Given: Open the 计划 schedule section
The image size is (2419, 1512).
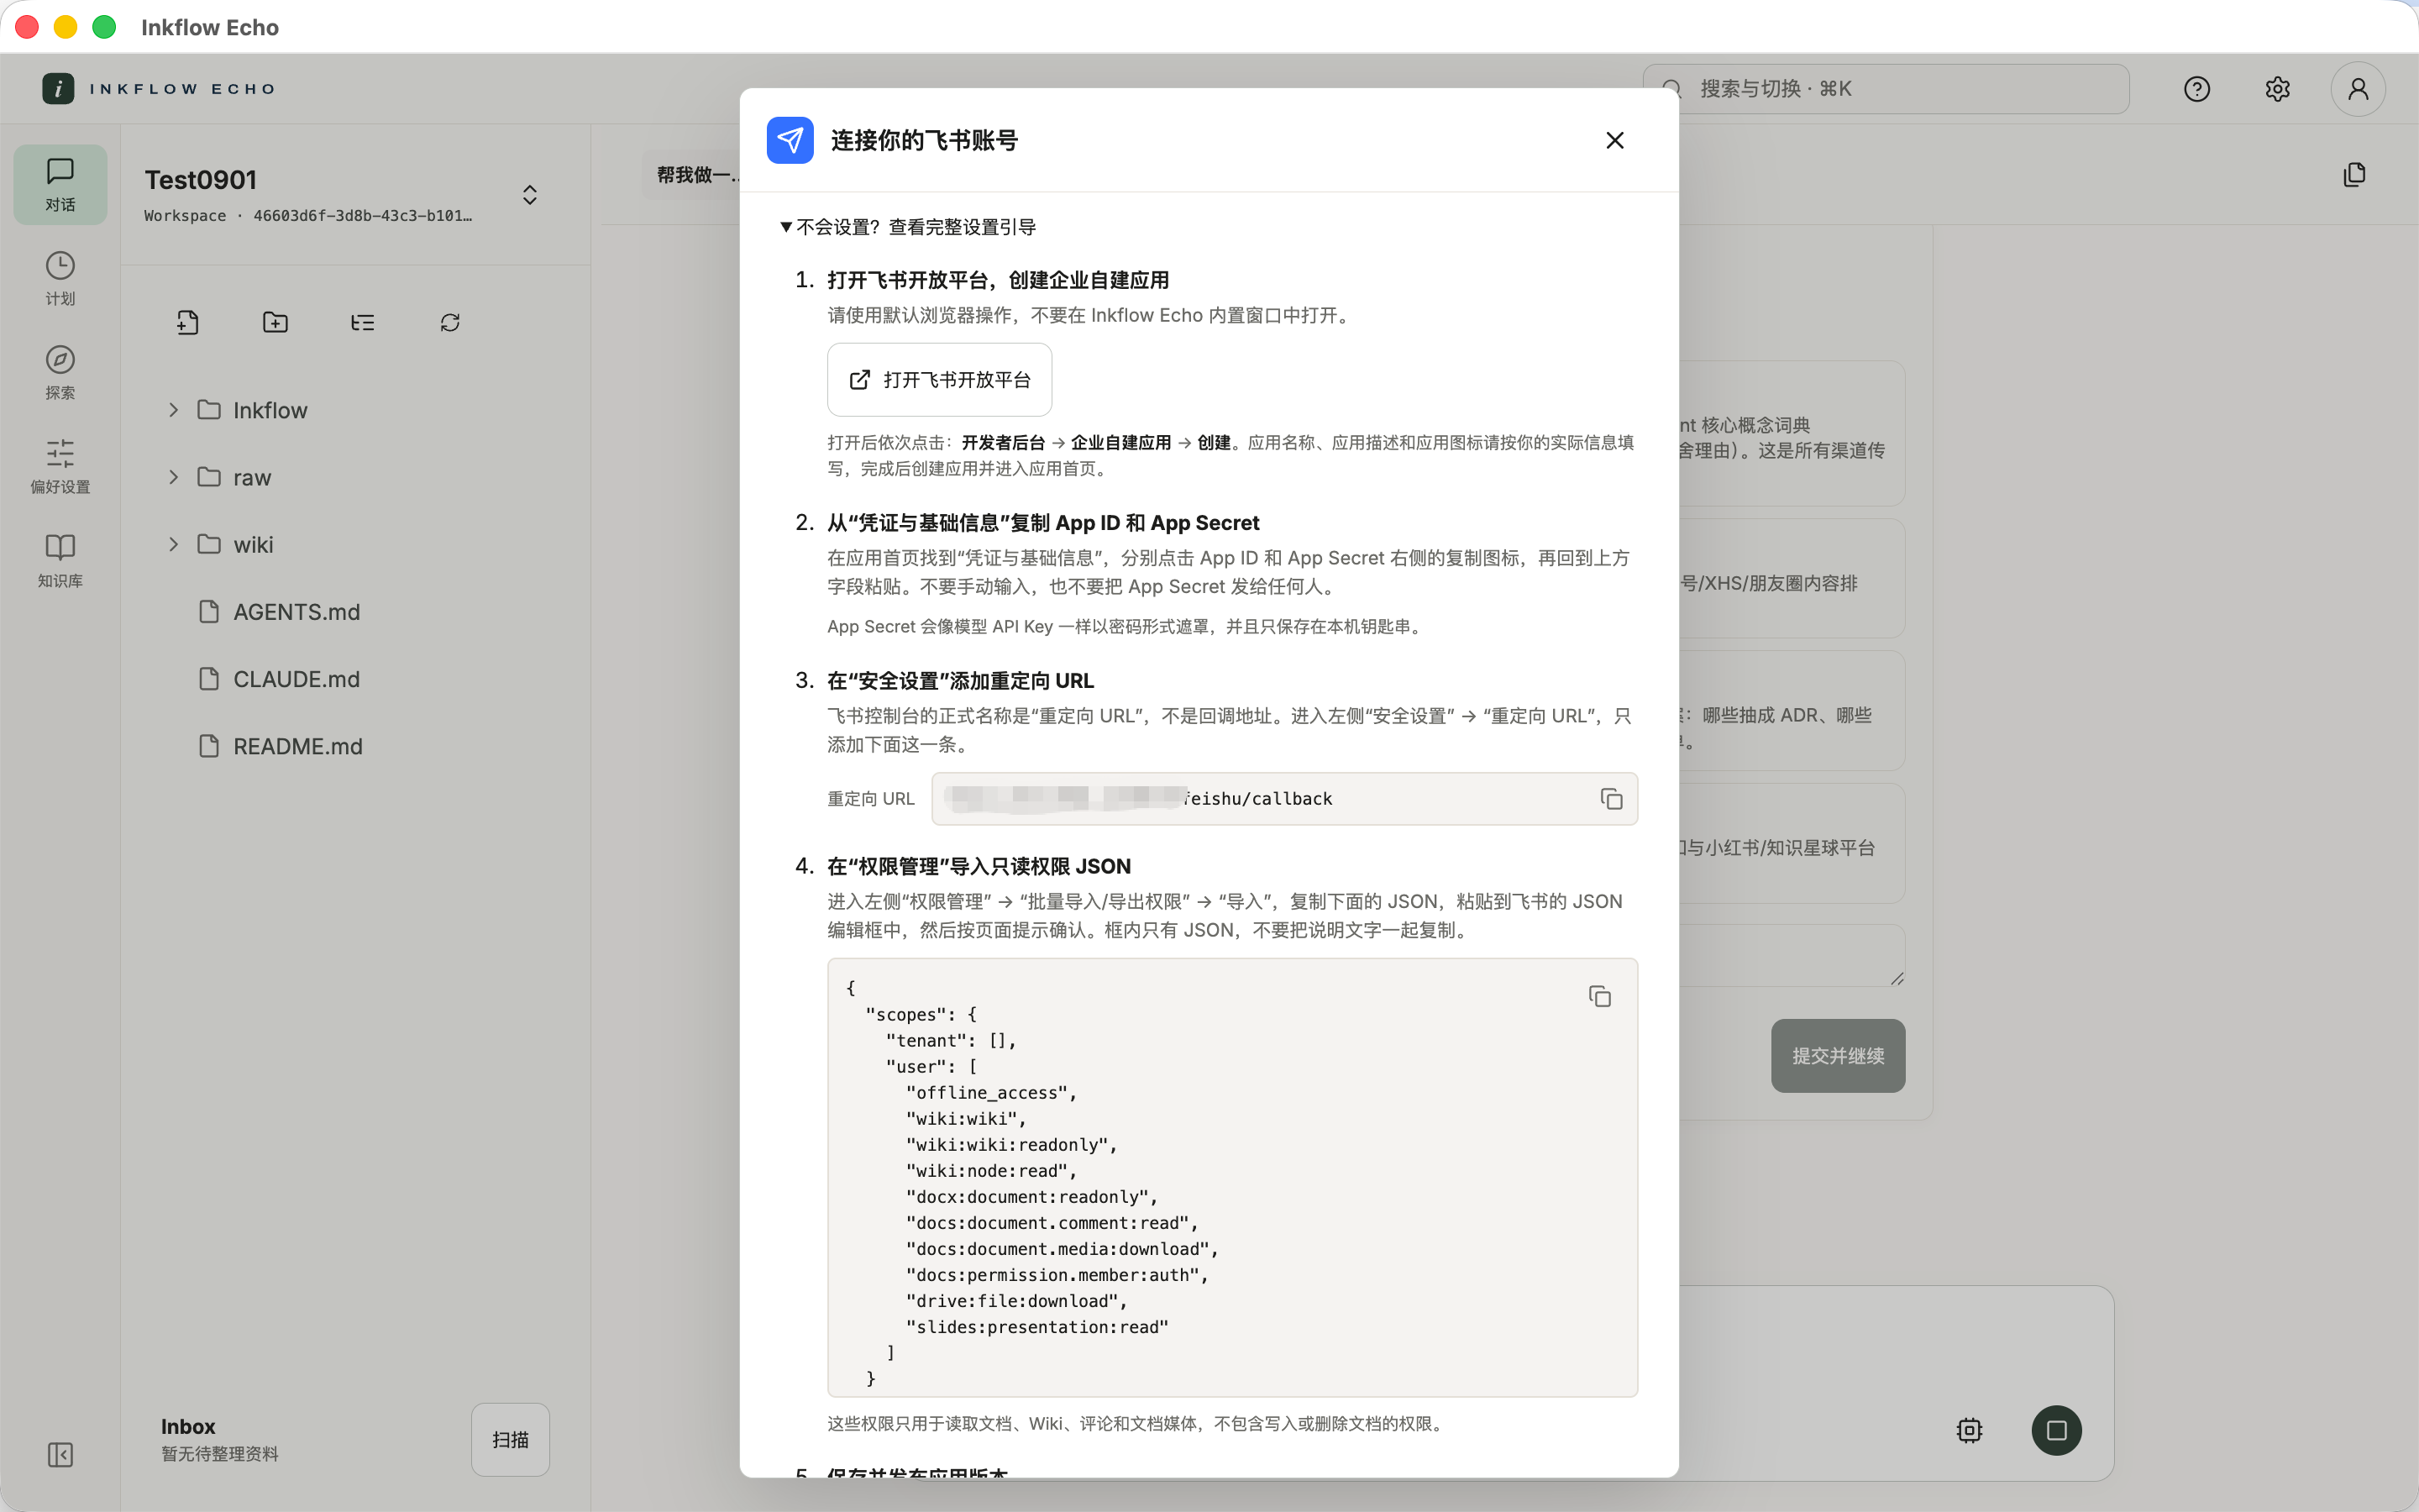Looking at the screenshot, I should coord(60,279).
